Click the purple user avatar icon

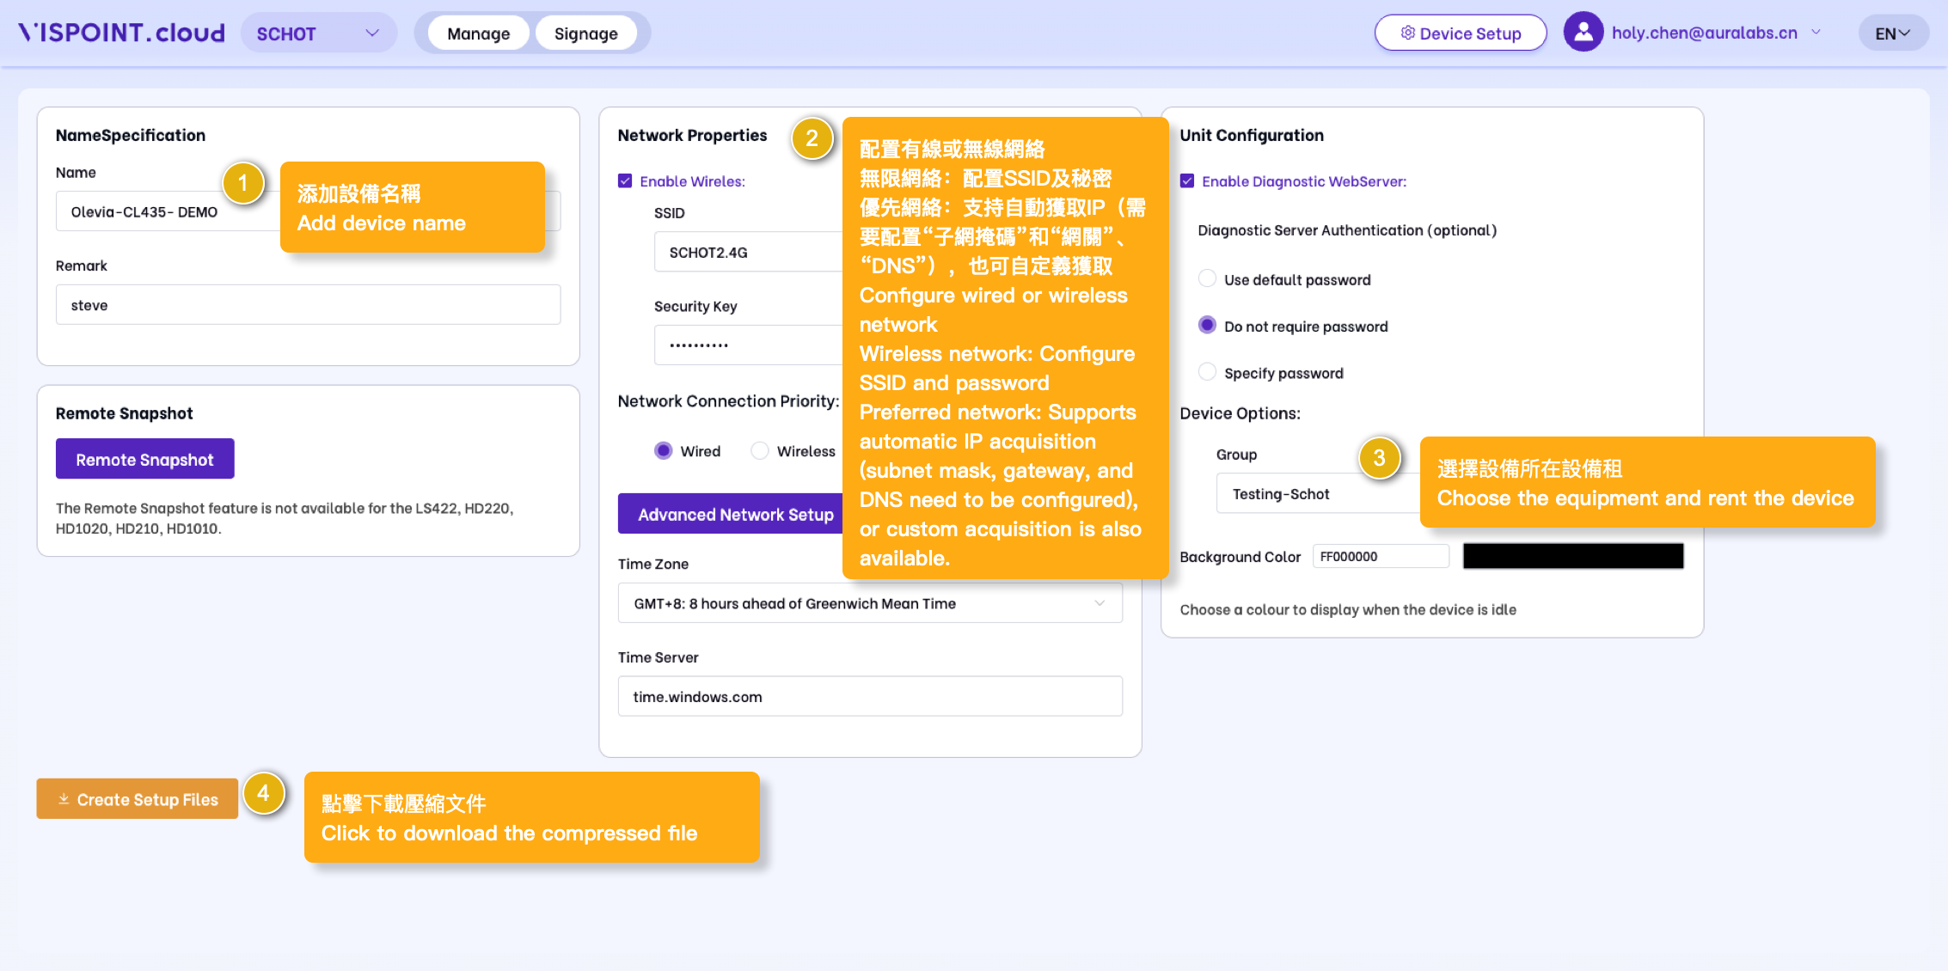[1583, 33]
